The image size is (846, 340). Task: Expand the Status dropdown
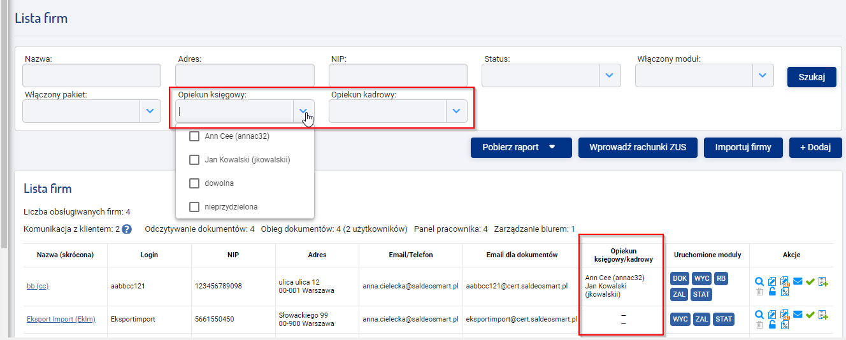[x=551, y=76]
